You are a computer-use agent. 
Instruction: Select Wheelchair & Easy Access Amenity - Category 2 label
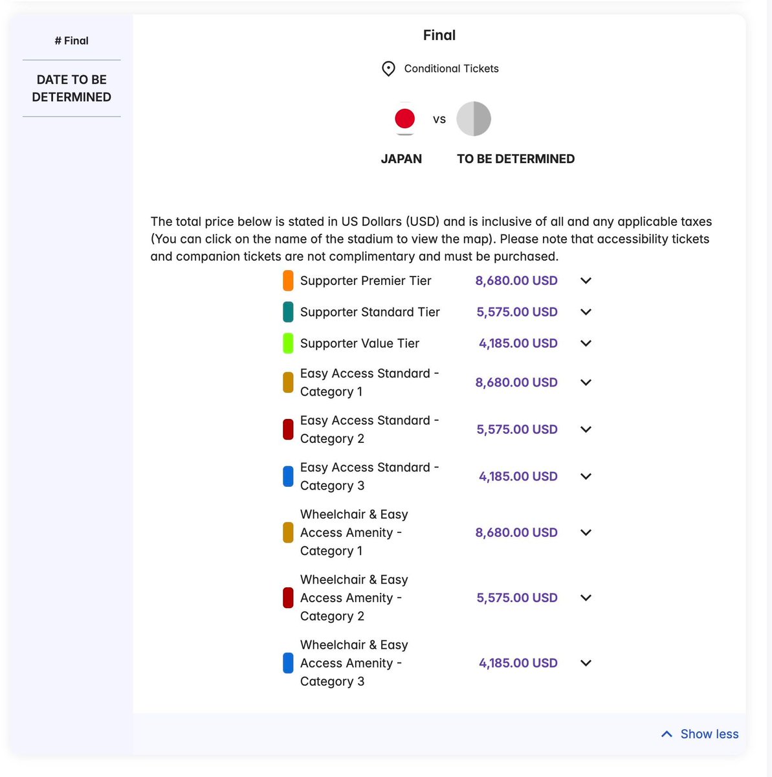[x=354, y=598]
